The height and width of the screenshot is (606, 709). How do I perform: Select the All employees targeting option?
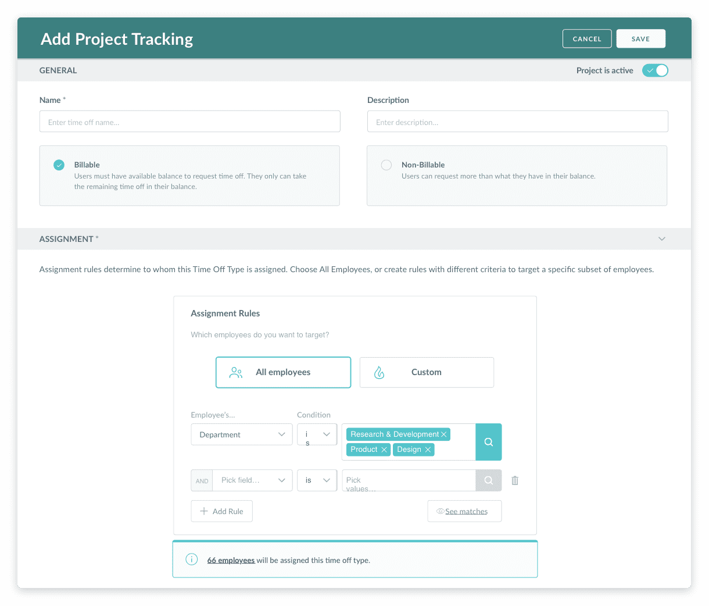pos(283,372)
